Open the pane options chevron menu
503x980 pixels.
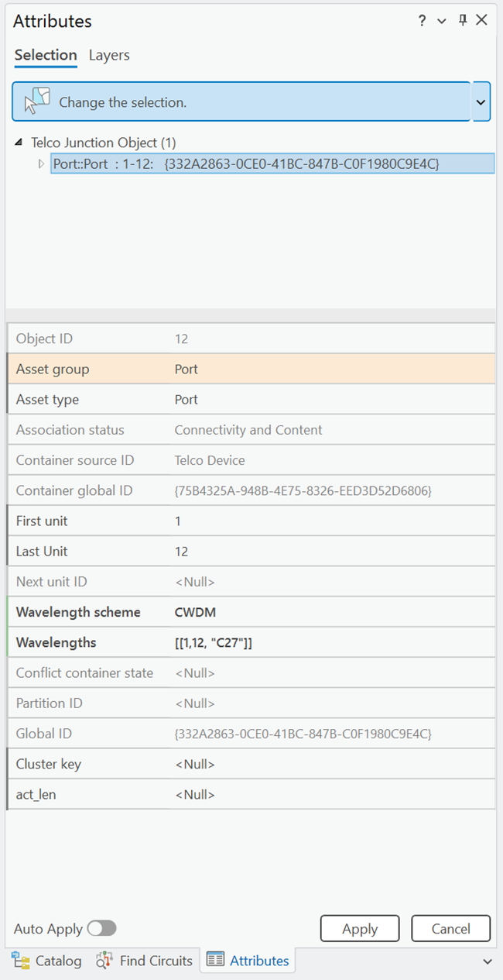pos(442,21)
